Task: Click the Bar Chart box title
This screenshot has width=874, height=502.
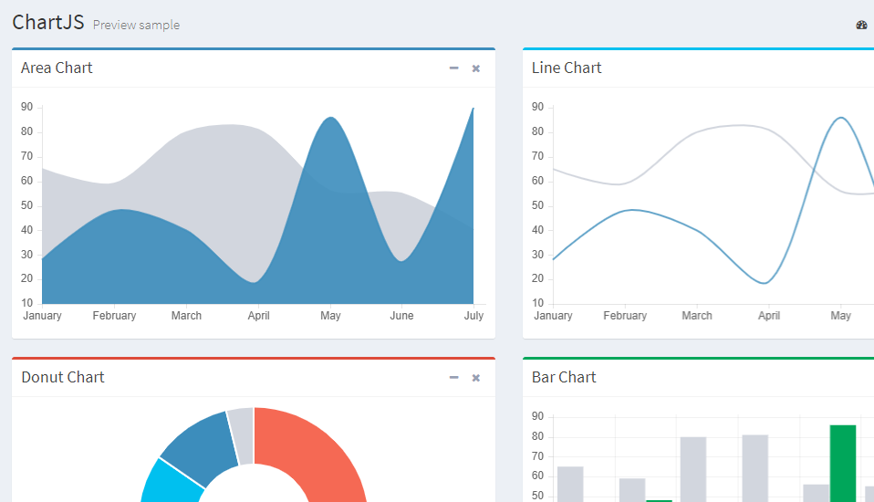Action: tap(564, 377)
